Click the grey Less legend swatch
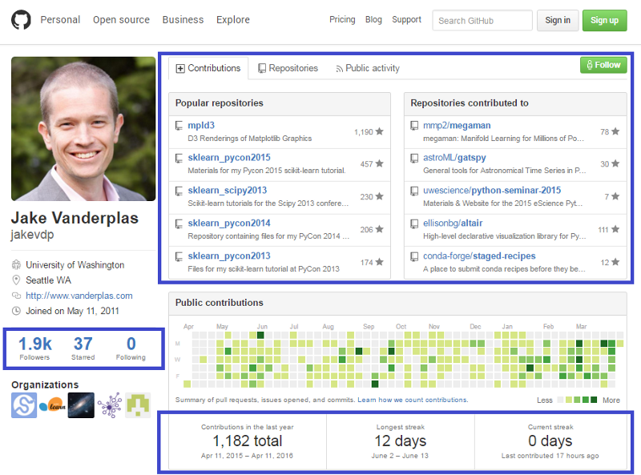The height and width of the screenshot is (475, 641). pos(560,400)
